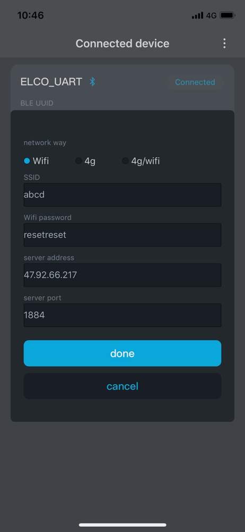
Task: Tap the BLE UUID label
Action: coord(37,103)
